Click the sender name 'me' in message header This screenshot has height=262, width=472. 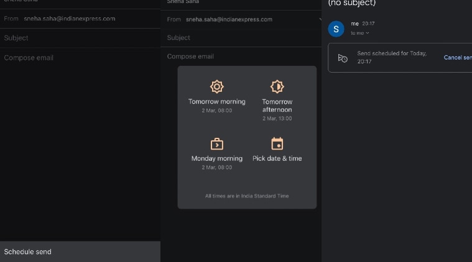point(355,24)
